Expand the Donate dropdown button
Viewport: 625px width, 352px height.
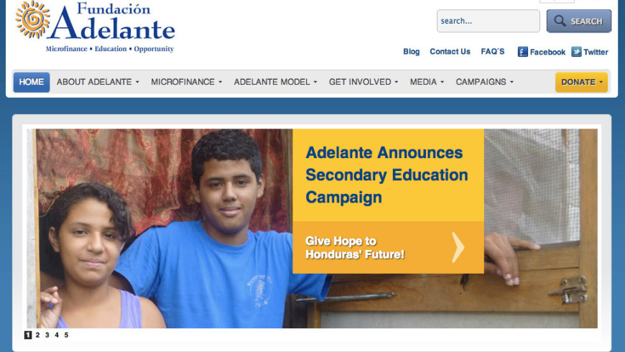(x=582, y=82)
